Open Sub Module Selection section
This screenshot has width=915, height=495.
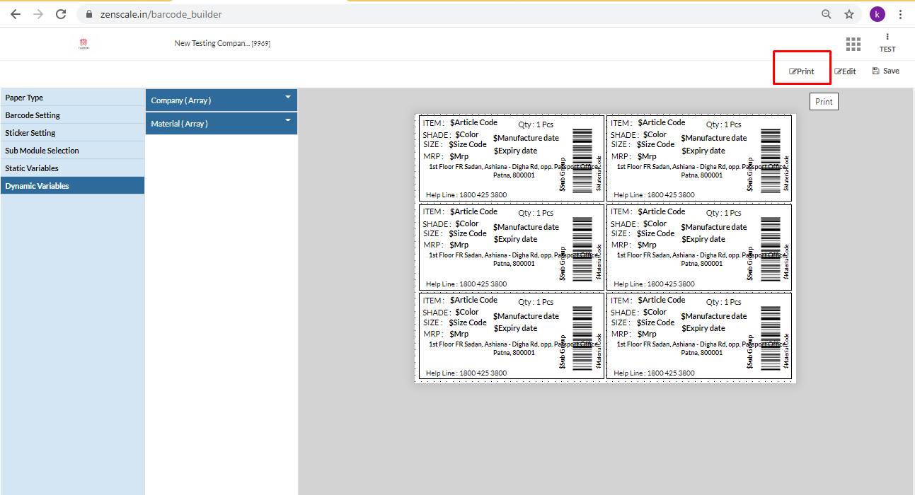72,151
